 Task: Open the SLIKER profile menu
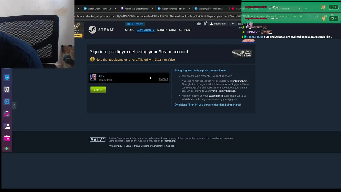[x=162, y=30]
